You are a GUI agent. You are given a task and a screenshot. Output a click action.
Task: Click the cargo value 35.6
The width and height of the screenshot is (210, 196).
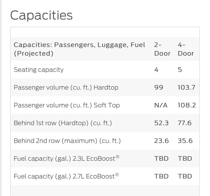185,141
